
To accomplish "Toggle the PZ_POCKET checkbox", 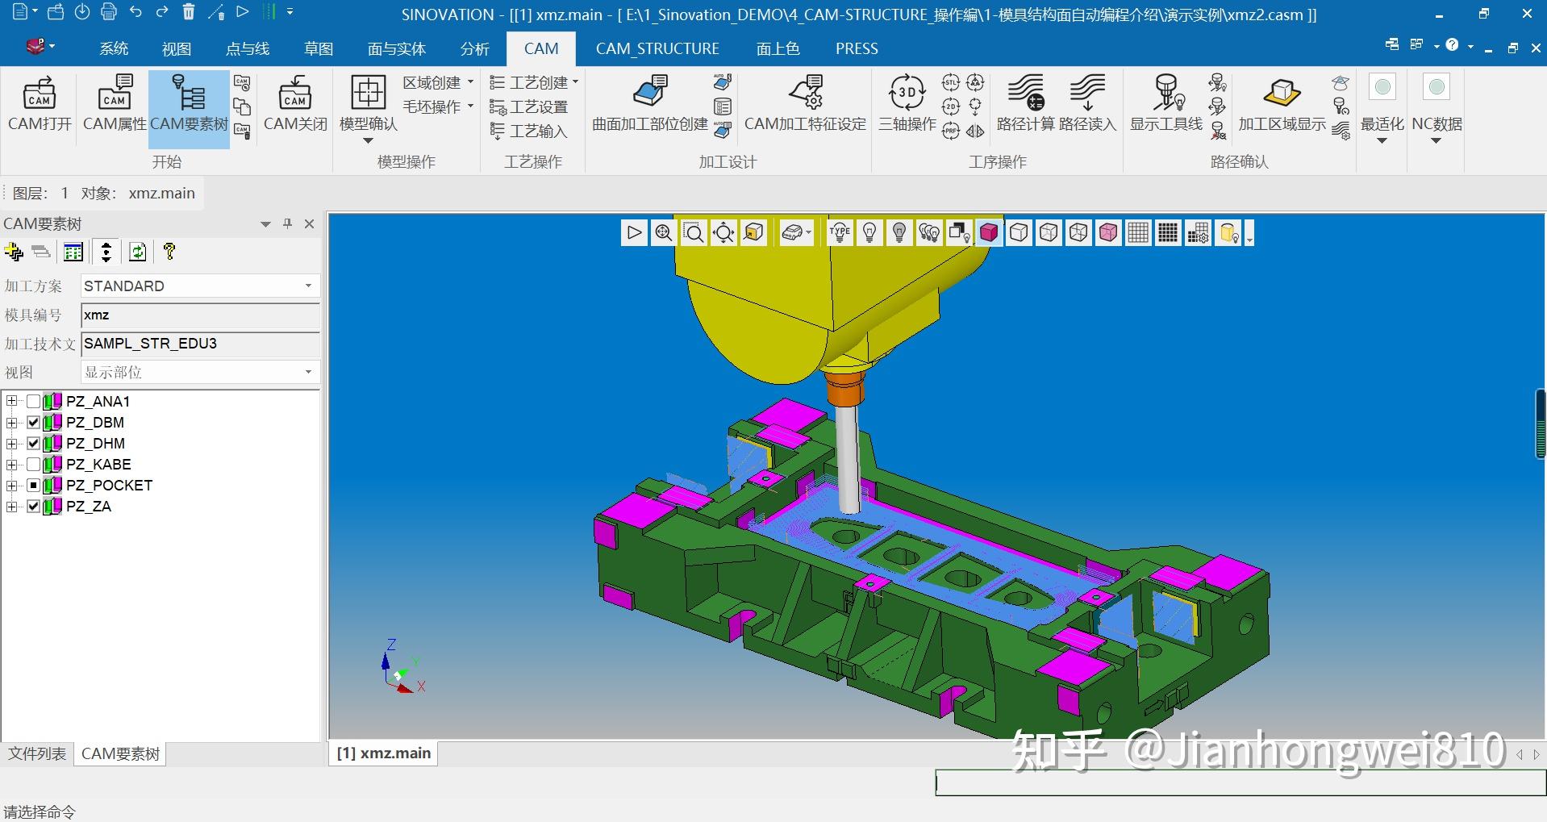I will tap(33, 486).
